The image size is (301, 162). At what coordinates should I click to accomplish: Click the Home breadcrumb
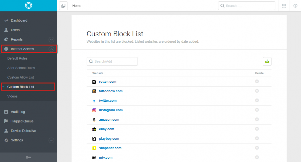(x=77, y=6)
